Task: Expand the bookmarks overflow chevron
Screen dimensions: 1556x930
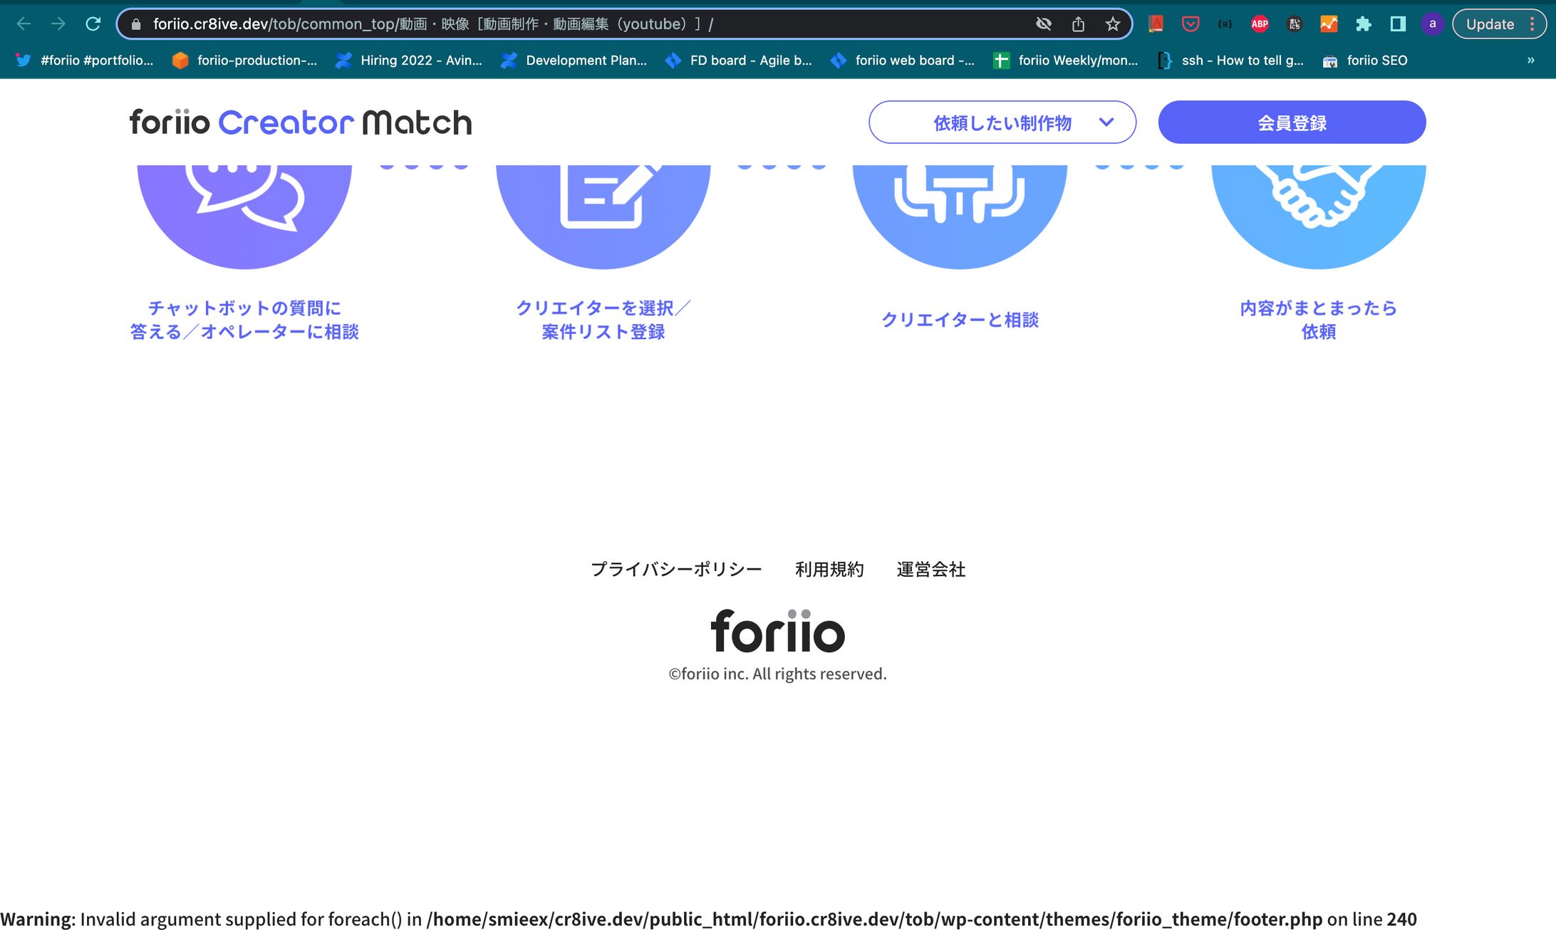Action: point(1530,60)
